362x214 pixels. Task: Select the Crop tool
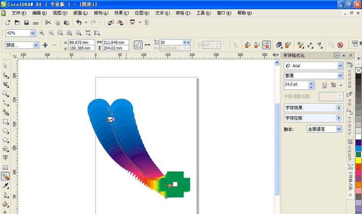tap(5, 84)
